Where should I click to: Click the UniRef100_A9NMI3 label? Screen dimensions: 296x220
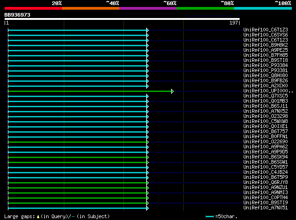click(x=265, y=193)
